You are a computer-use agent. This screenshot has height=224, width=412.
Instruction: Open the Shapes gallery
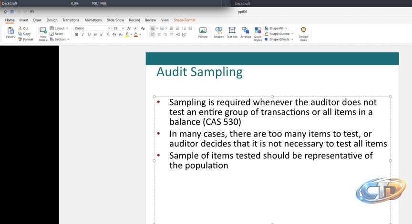pyautogui.click(x=218, y=32)
